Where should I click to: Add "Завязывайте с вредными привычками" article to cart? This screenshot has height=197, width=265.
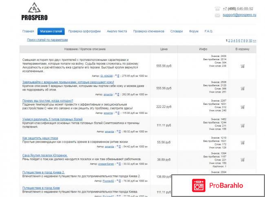point(242,88)
